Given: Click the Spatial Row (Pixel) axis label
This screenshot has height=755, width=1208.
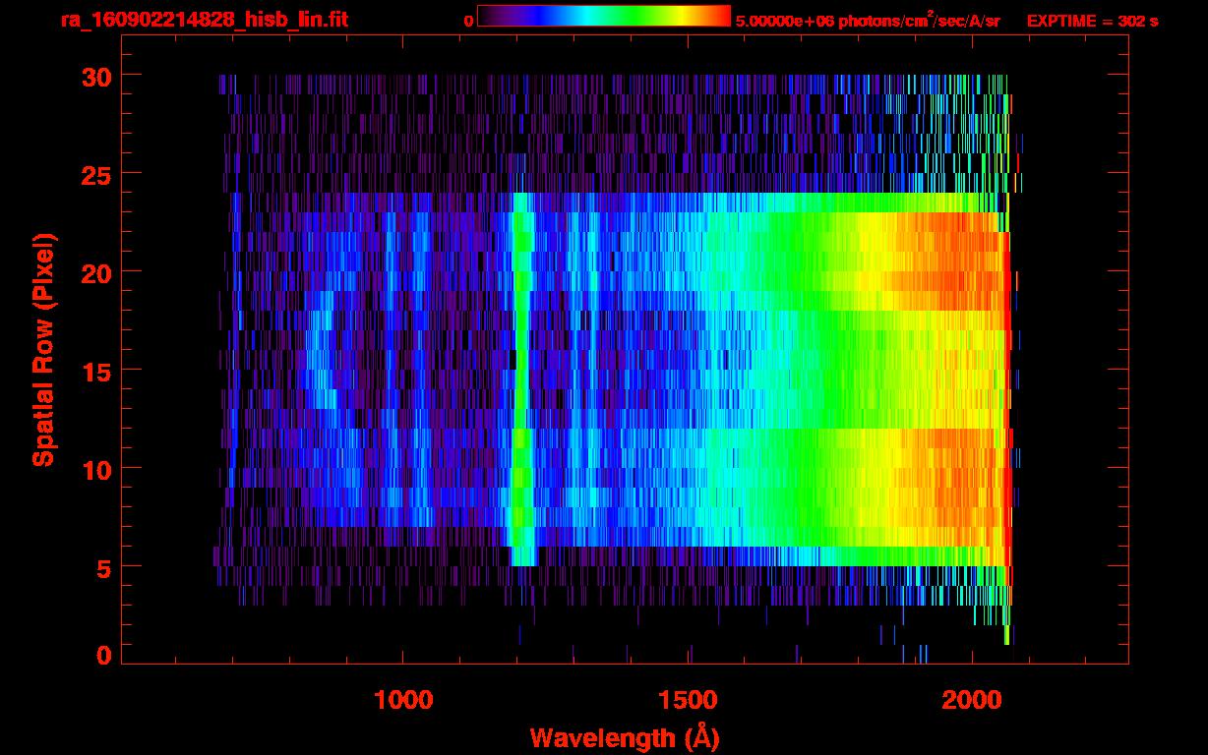Looking at the screenshot, I should pyautogui.click(x=43, y=350).
